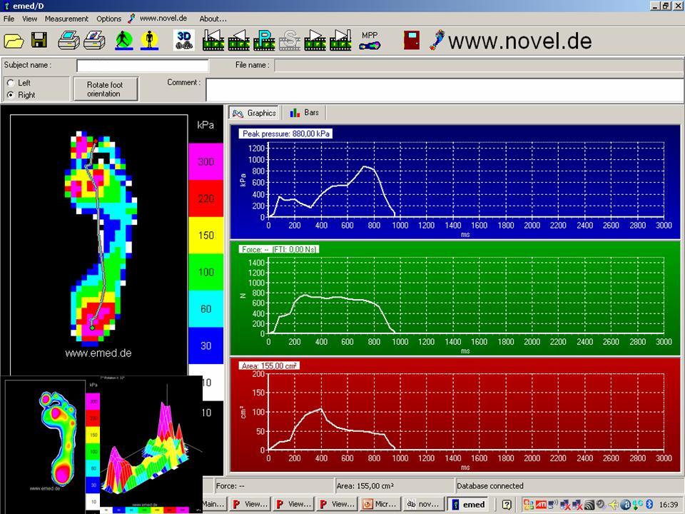Jump to first frame filmstrip icon
This screenshot has width=685, height=514.
[213, 40]
